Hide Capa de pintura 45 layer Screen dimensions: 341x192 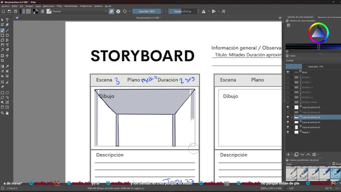[288, 107]
